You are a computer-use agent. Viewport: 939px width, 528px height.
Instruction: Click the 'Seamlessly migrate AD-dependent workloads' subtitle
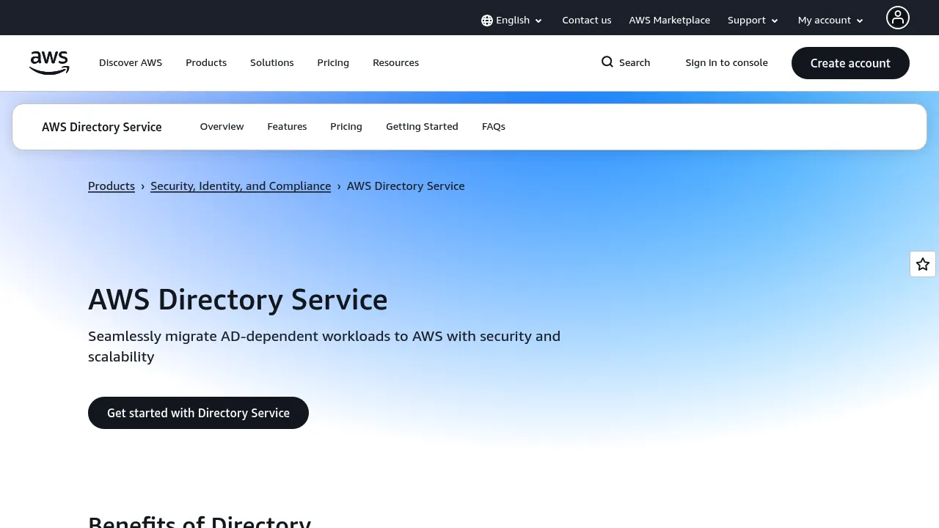[324, 346]
